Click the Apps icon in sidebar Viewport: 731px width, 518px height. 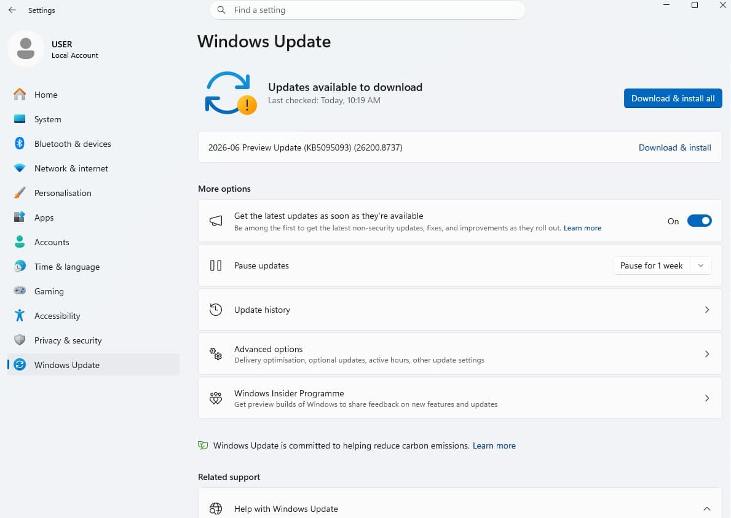tap(20, 217)
